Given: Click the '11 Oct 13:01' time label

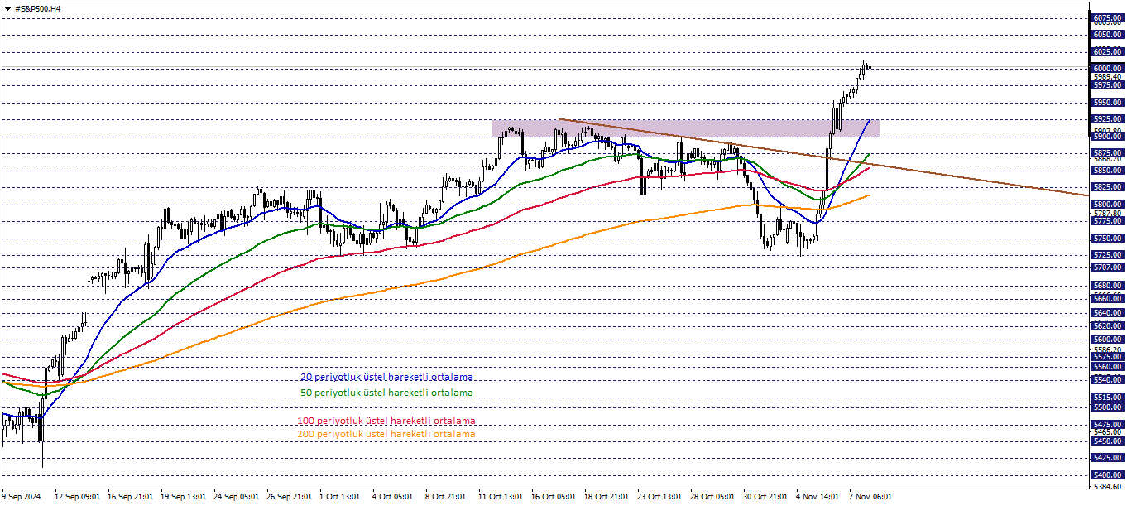Looking at the screenshot, I should click(x=502, y=497).
